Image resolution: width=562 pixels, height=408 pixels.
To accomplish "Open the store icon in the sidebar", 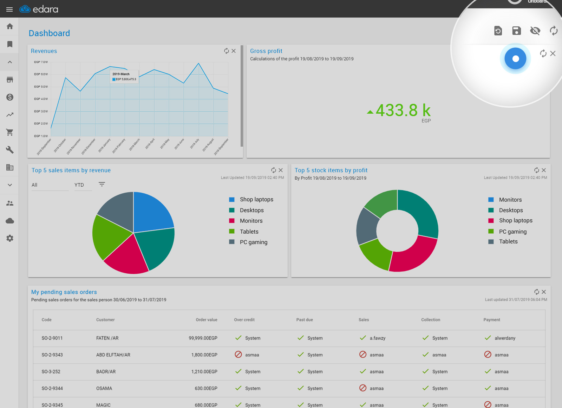I will click(x=10, y=80).
